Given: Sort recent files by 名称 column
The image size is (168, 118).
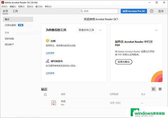Looking at the screenshot, I should tap(63, 94).
